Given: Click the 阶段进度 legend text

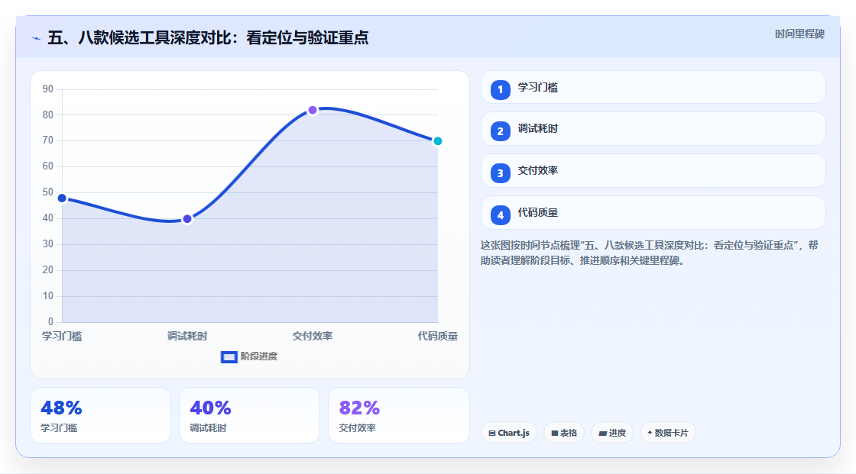Looking at the screenshot, I should click(259, 356).
